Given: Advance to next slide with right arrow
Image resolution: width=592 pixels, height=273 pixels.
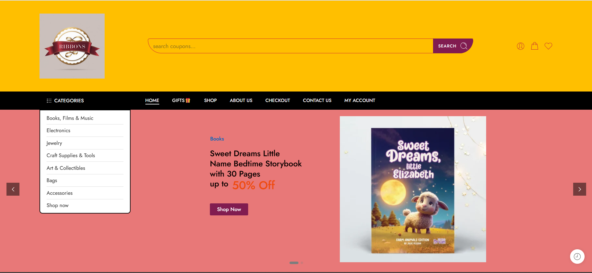Looking at the screenshot, I should pos(579,189).
